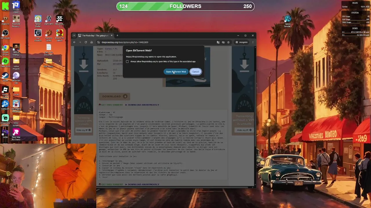Select the Scrolls folder on desktop
Screen dimensions: 371x208
coord(16,91)
